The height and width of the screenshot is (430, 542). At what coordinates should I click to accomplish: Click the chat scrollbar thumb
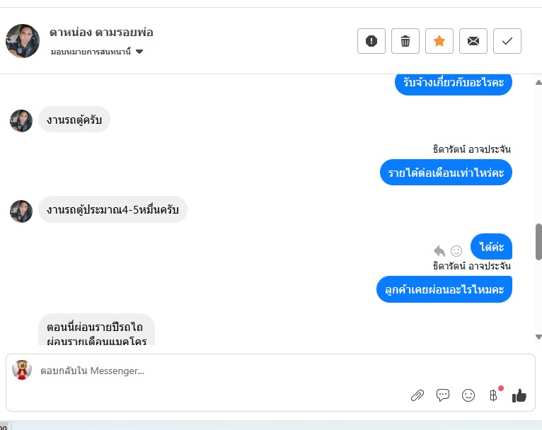[538, 242]
